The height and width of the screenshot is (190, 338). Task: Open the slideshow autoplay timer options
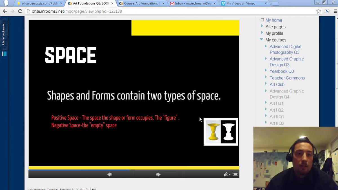[227, 174]
